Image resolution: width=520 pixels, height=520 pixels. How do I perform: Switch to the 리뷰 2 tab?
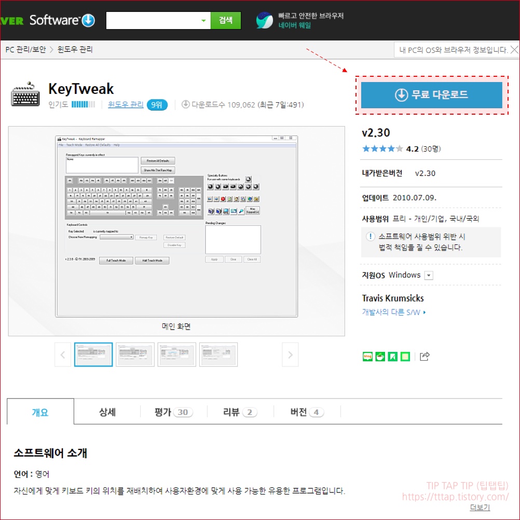point(240,412)
